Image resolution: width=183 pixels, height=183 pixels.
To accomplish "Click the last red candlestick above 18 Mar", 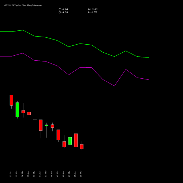I will [x=82, y=146].
